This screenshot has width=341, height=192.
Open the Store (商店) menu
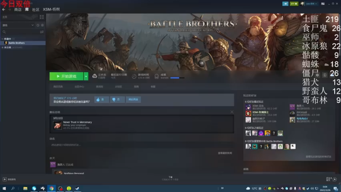click(18, 9)
